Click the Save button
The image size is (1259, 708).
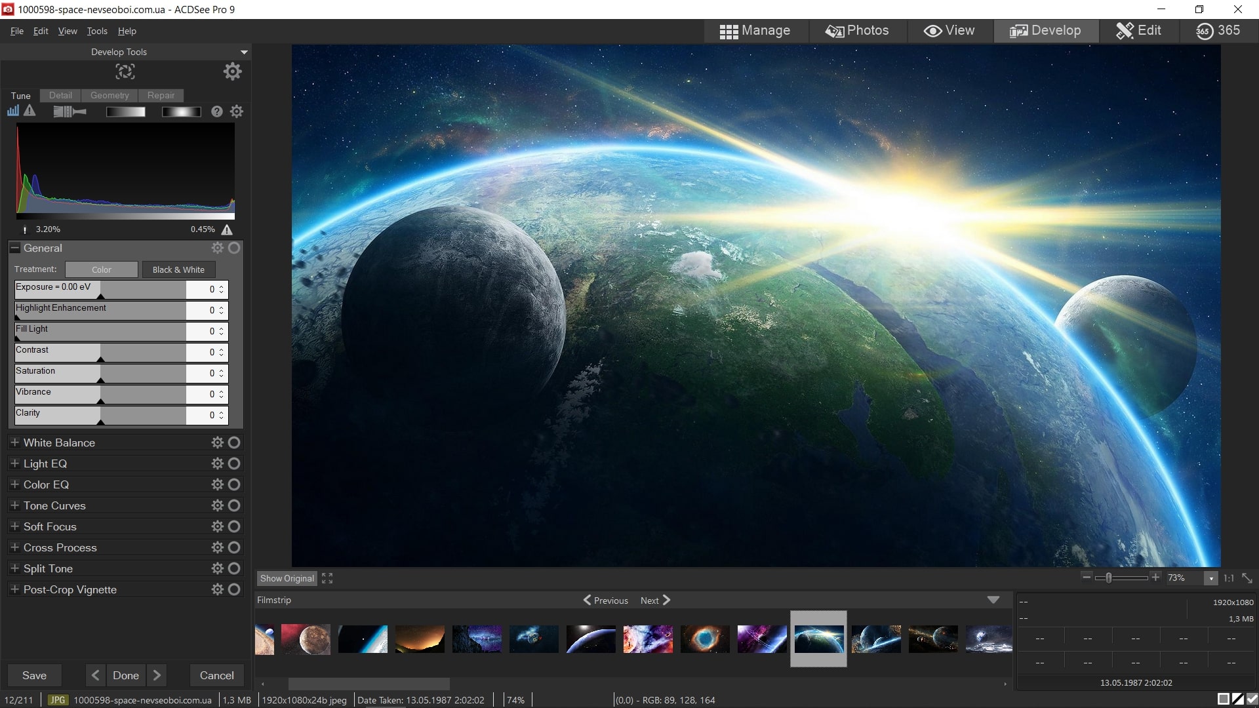click(34, 675)
